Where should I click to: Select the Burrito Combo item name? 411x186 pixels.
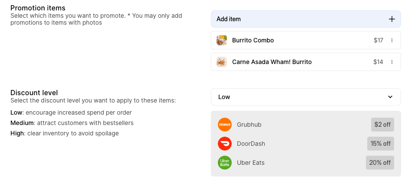click(x=253, y=40)
